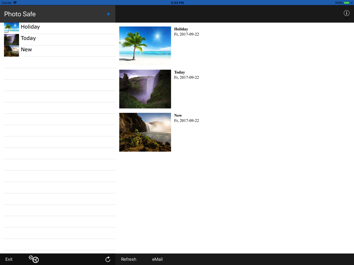This screenshot has width=354, height=265.
Task: Select the New album row
Action: [59, 51]
